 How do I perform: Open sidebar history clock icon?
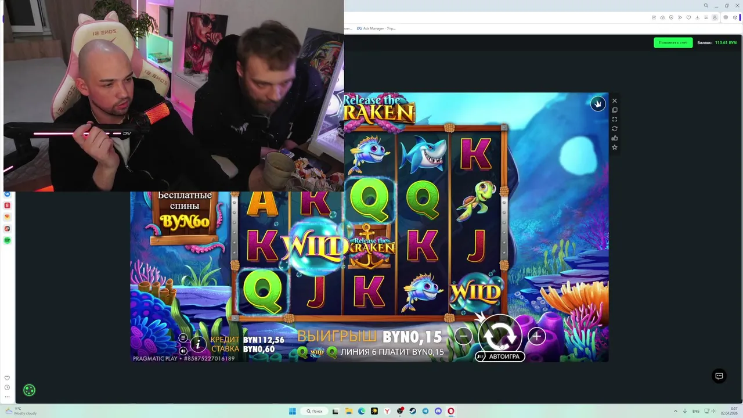point(7,387)
